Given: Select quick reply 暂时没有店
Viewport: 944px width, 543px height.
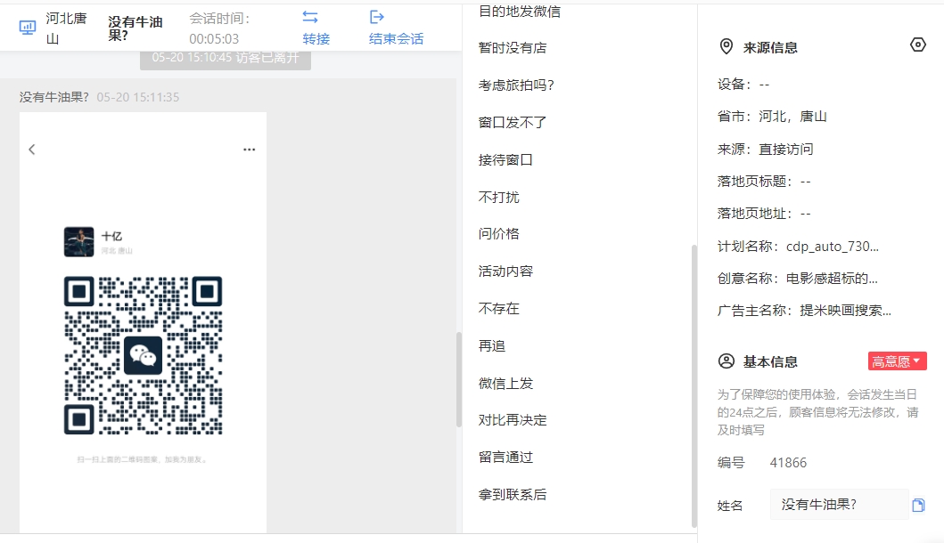Looking at the screenshot, I should (513, 48).
